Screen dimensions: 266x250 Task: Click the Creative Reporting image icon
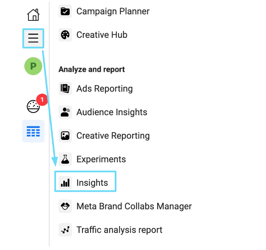click(x=65, y=136)
